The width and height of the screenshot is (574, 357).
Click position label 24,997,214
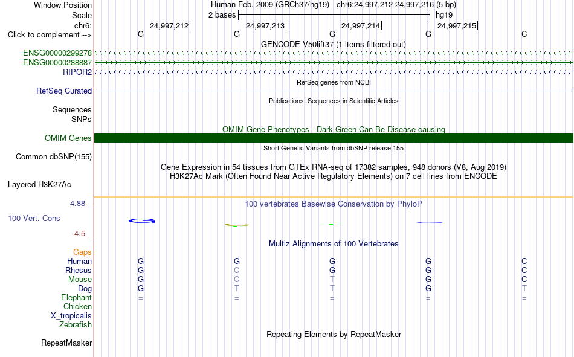361,25
